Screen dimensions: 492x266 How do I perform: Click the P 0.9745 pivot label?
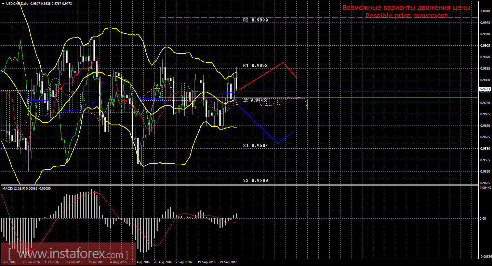[x=255, y=100]
